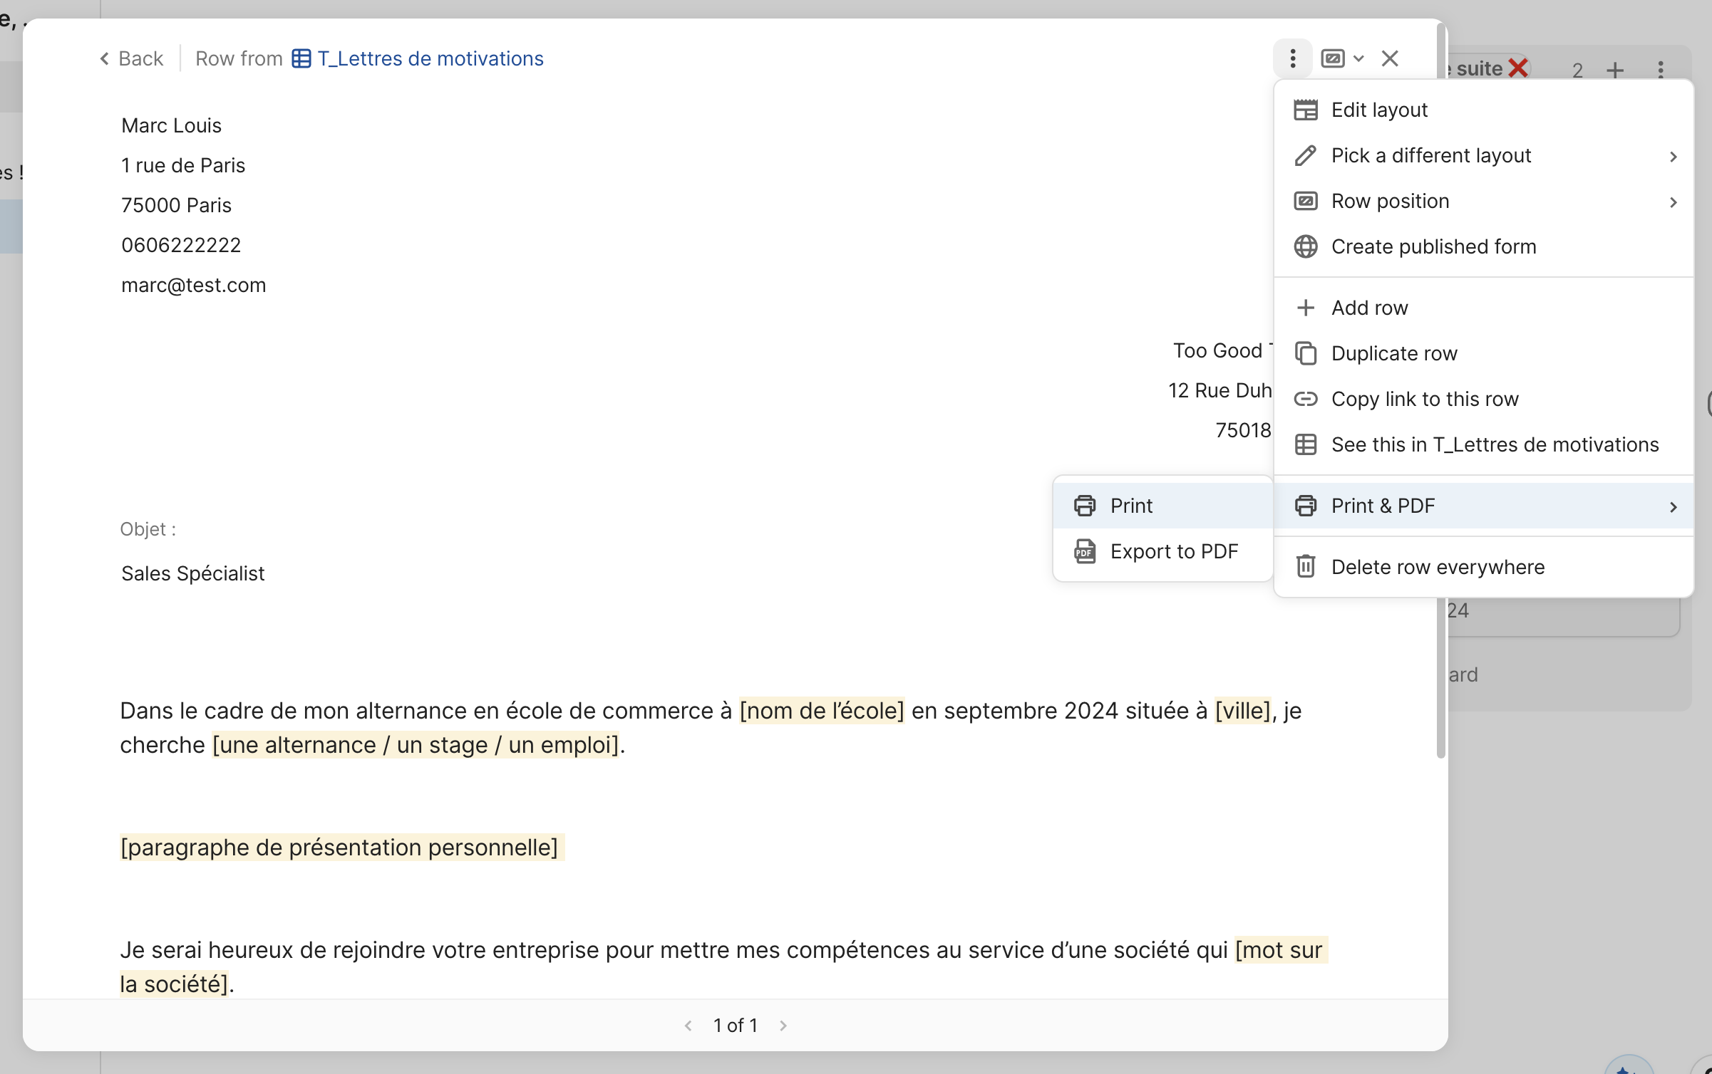1712x1074 pixels.
Task: Open dropdown chevron next to row position icon
Action: click(x=1358, y=58)
